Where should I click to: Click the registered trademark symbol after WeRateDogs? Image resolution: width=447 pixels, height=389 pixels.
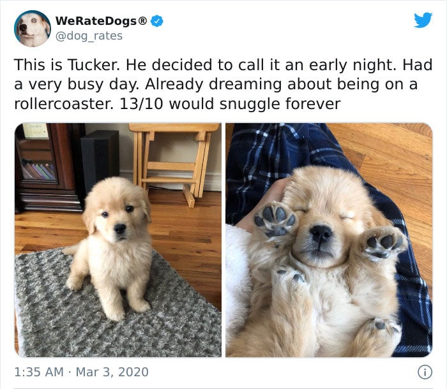142,21
